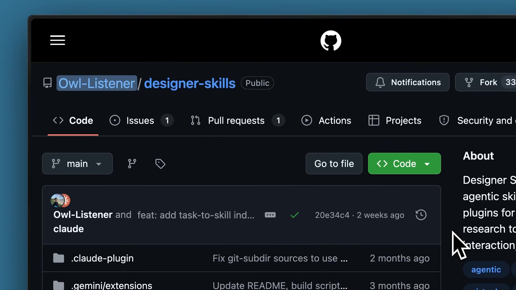This screenshot has height=290, width=516.
Task: Click the commit authors' avatar thumbnail
Action: point(60,200)
